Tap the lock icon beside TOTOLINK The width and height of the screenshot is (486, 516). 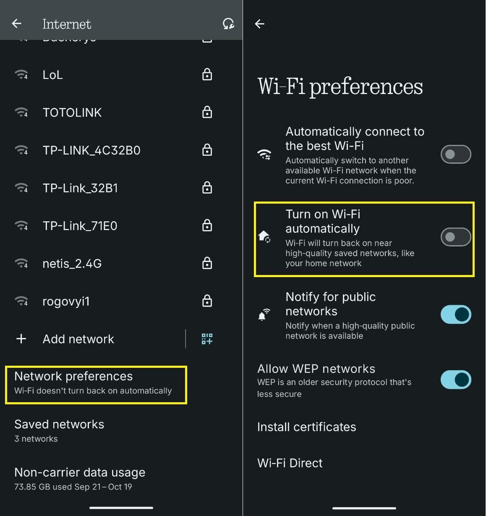pyautogui.click(x=207, y=112)
